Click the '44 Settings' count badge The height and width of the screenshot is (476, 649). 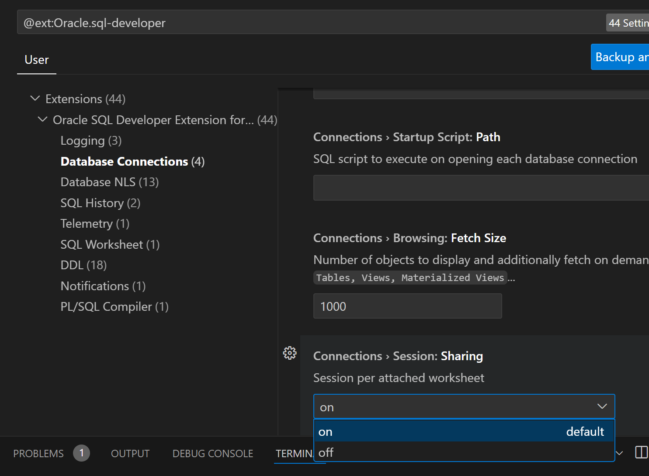[x=628, y=23]
